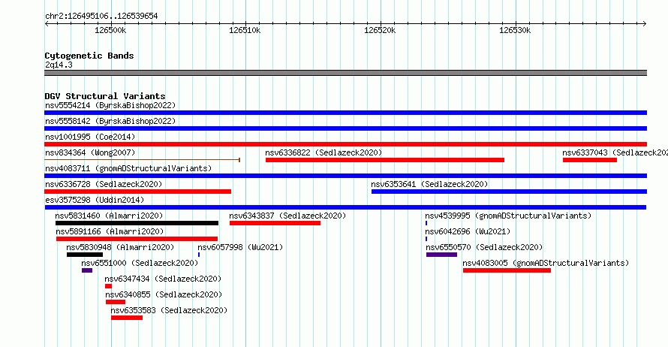Click the tiny blue nsv6042696 marker

[426, 239]
